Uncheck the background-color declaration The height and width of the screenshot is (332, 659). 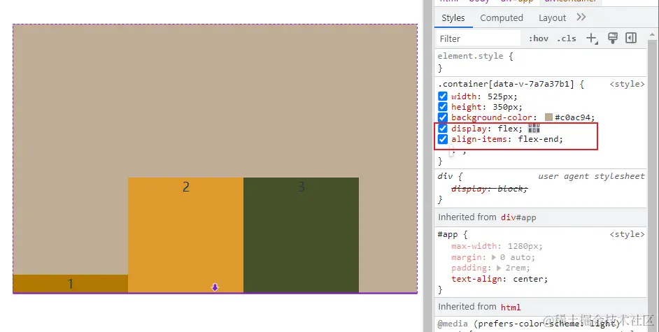coord(443,117)
